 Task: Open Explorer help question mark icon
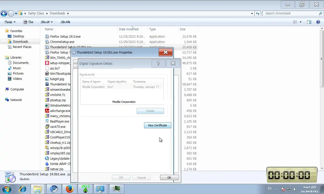(x=318, y=22)
